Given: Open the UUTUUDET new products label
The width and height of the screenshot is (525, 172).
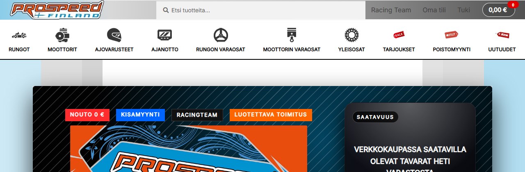Looking at the screenshot, I should click(x=502, y=50).
